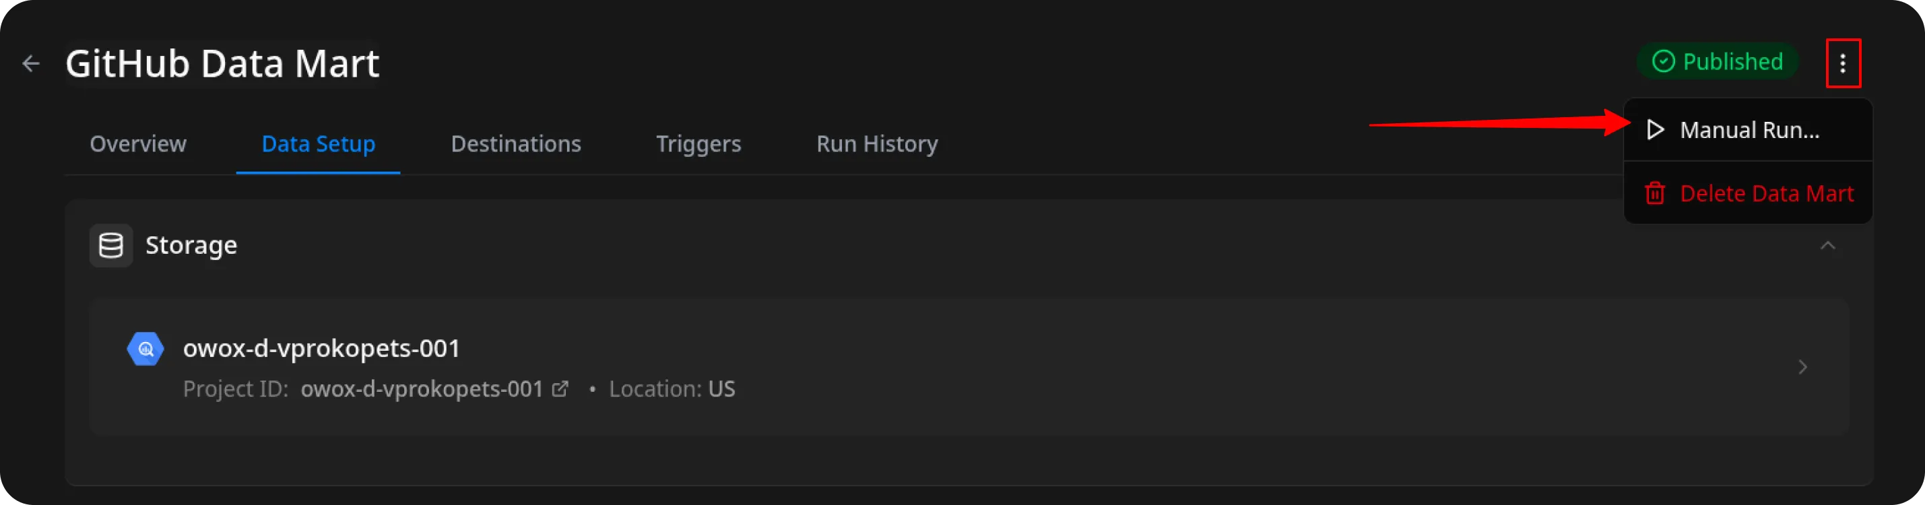Open the Destinations tab
Image resolution: width=1925 pixels, height=505 pixels.
pyautogui.click(x=516, y=143)
